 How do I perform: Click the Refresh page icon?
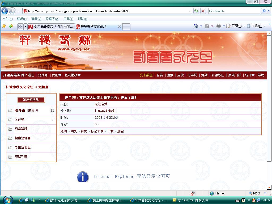coord(196,11)
